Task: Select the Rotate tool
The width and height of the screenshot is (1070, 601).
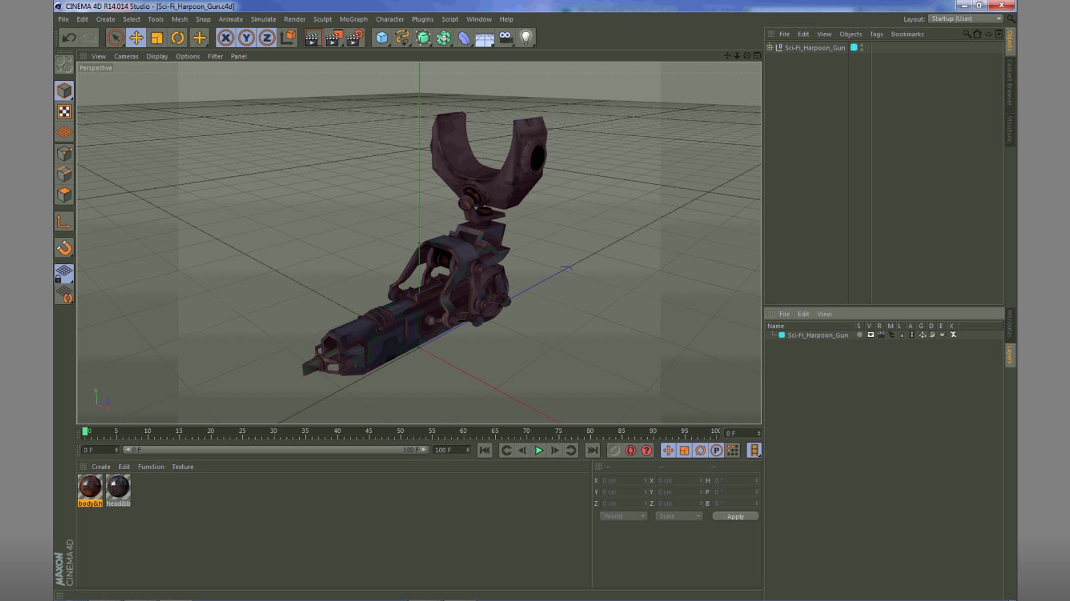Action: [x=178, y=38]
